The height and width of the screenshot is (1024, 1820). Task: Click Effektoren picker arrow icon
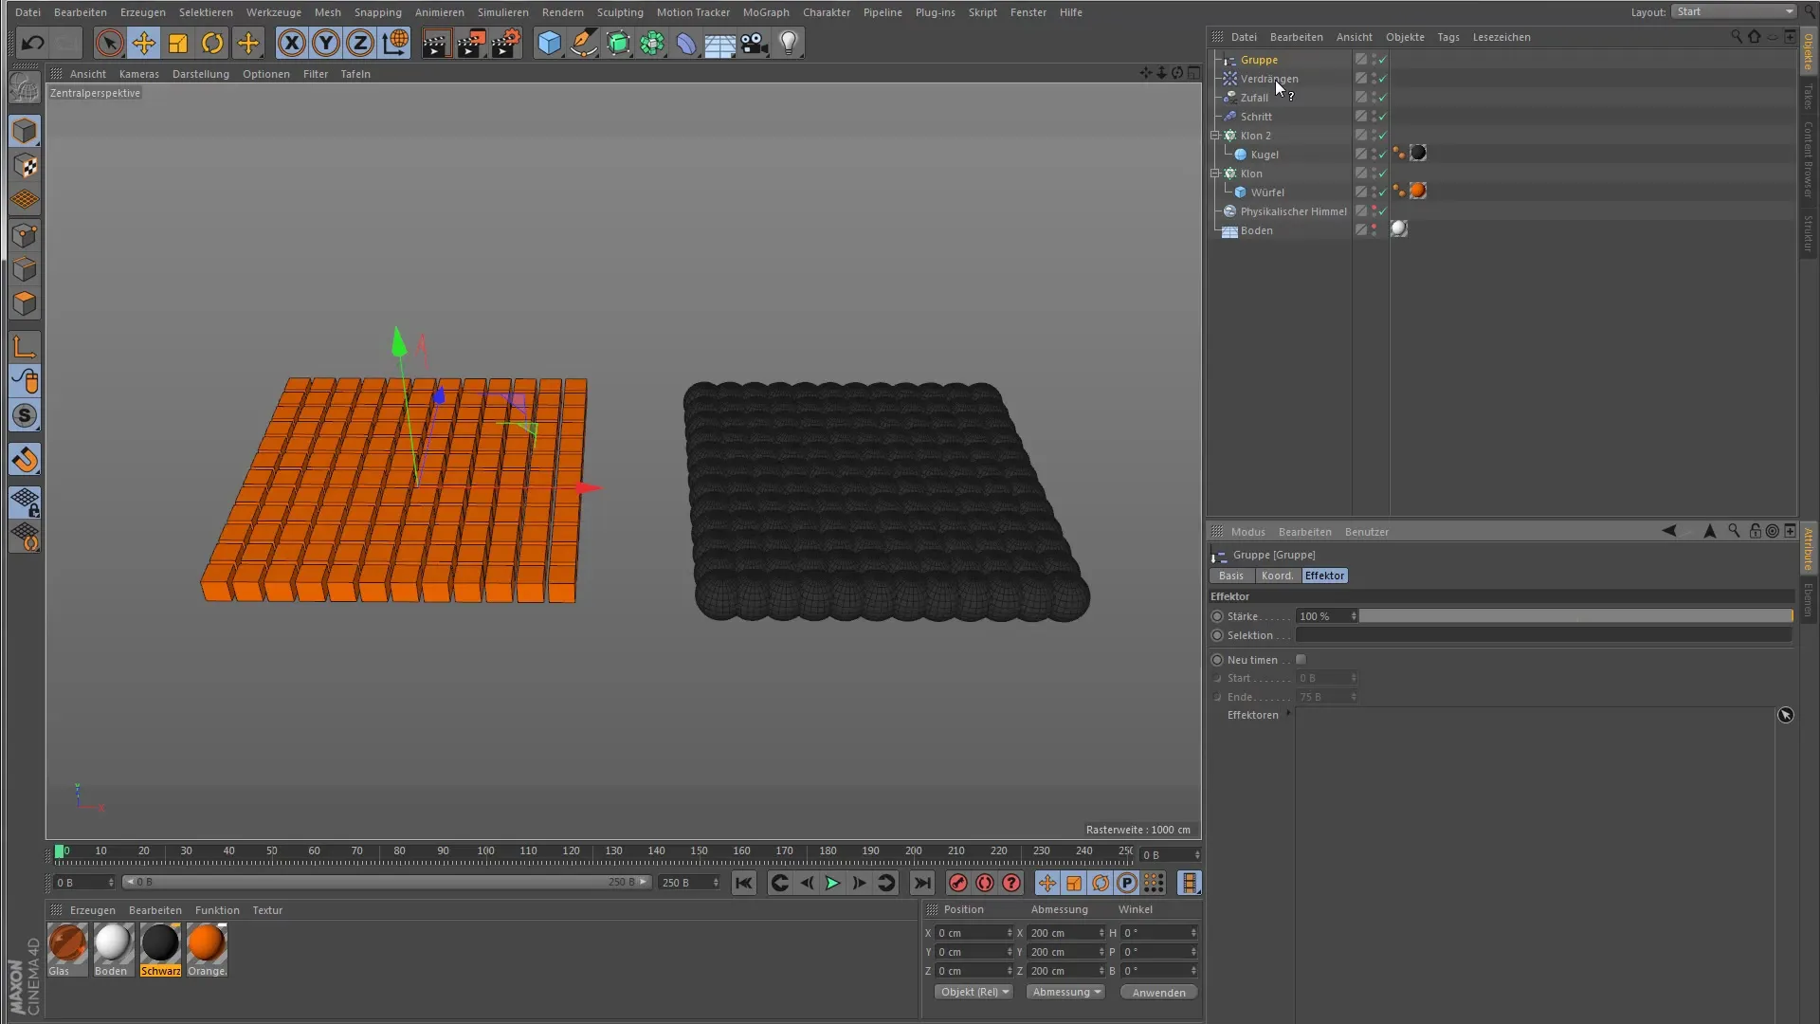(x=1785, y=715)
